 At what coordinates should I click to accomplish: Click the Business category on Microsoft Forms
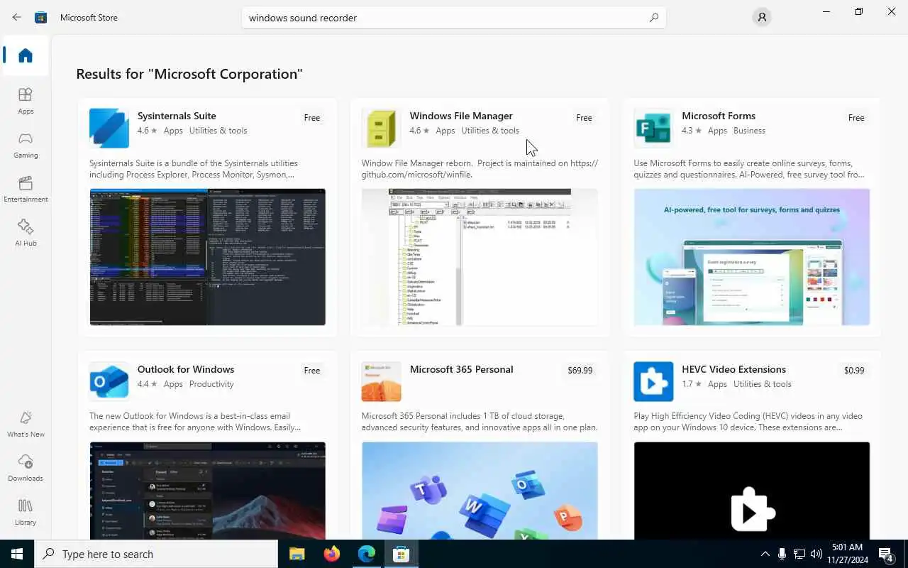[749, 131]
